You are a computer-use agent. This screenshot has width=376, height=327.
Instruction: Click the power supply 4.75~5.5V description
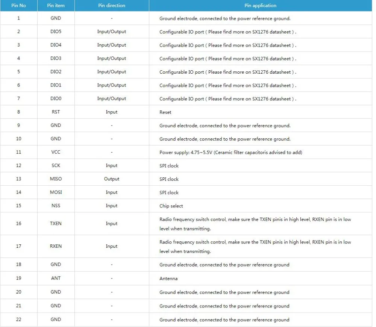pyautogui.click(x=231, y=153)
